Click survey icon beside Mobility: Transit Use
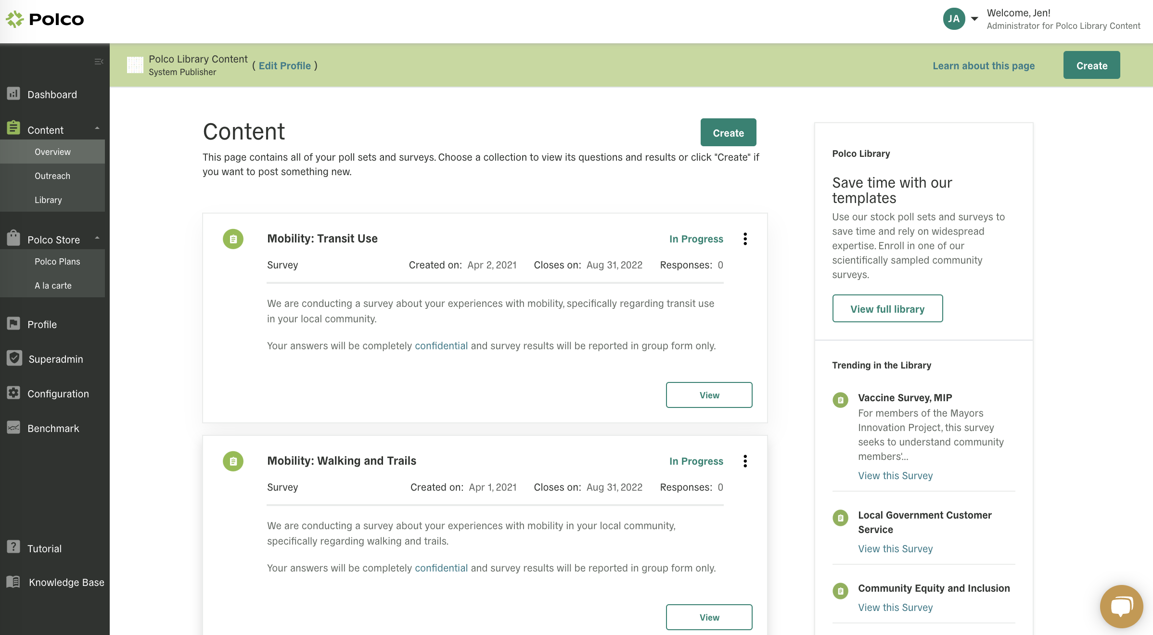 coord(233,239)
